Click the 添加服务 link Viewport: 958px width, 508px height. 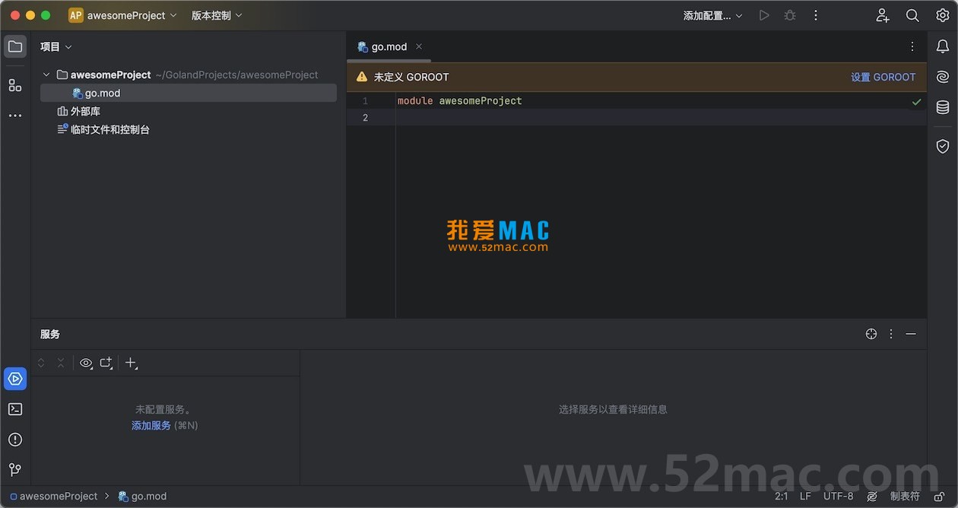(x=151, y=426)
